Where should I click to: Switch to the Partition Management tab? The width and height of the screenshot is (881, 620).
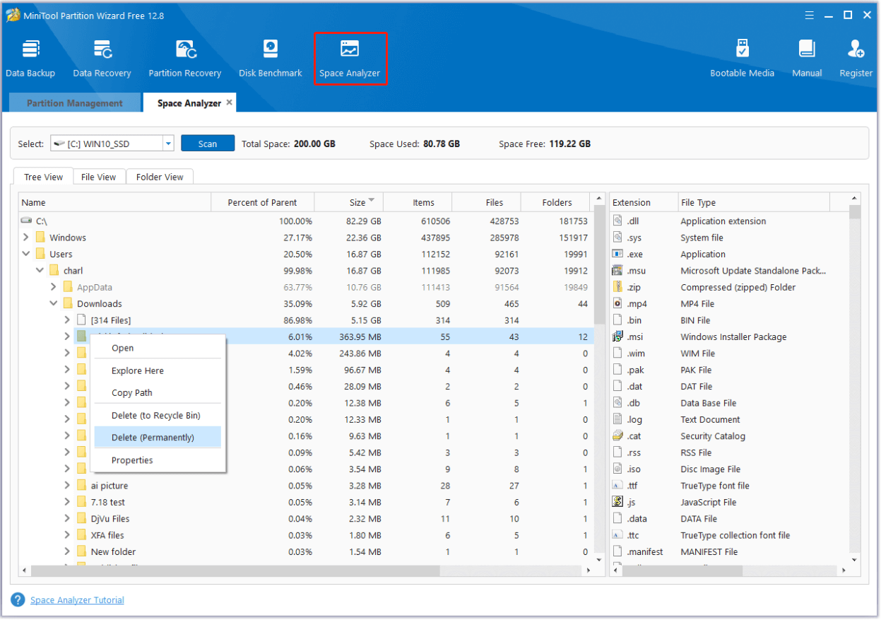pyautogui.click(x=75, y=103)
